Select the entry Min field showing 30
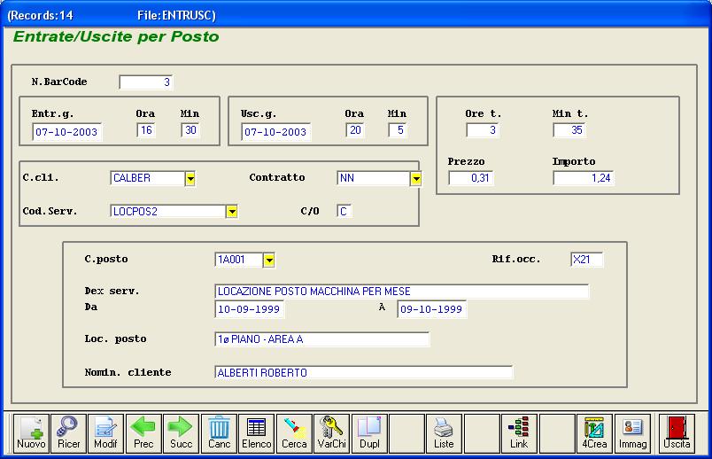Viewport: 712px width, 459px height. click(x=190, y=130)
